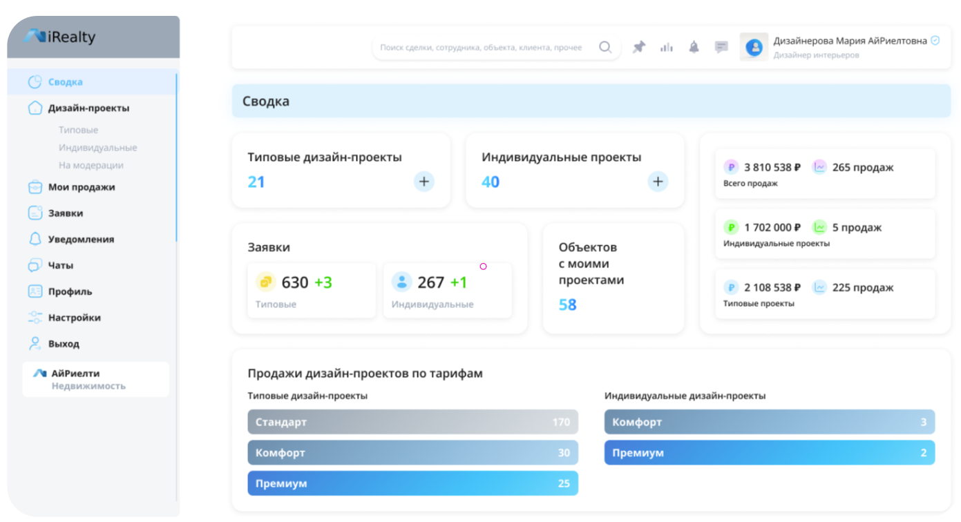The width and height of the screenshot is (961, 522).
Task: Click Выход to log out
Action: point(64,344)
